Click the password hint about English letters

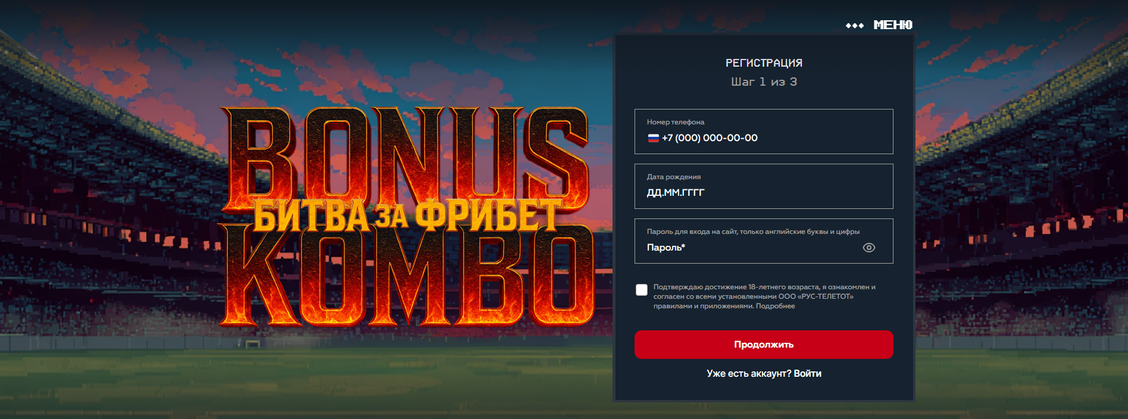point(753,232)
